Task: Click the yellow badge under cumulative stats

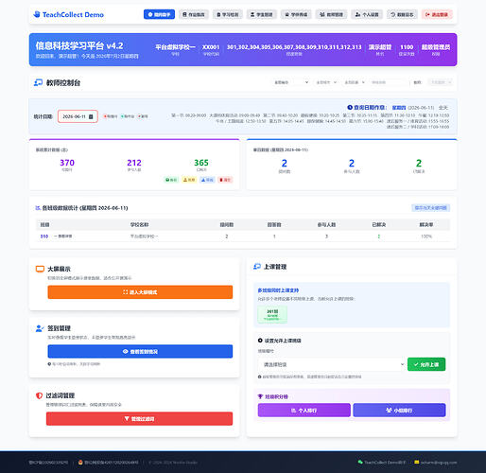Action: [x=189, y=180]
